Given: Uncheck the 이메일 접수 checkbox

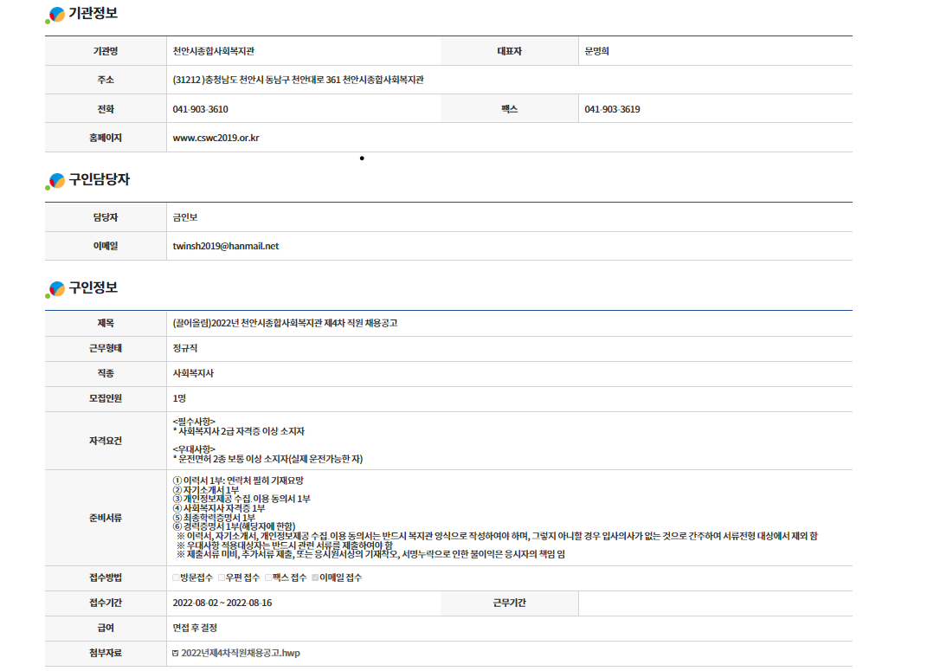Looking at the screenshot, I should [315, 577].
